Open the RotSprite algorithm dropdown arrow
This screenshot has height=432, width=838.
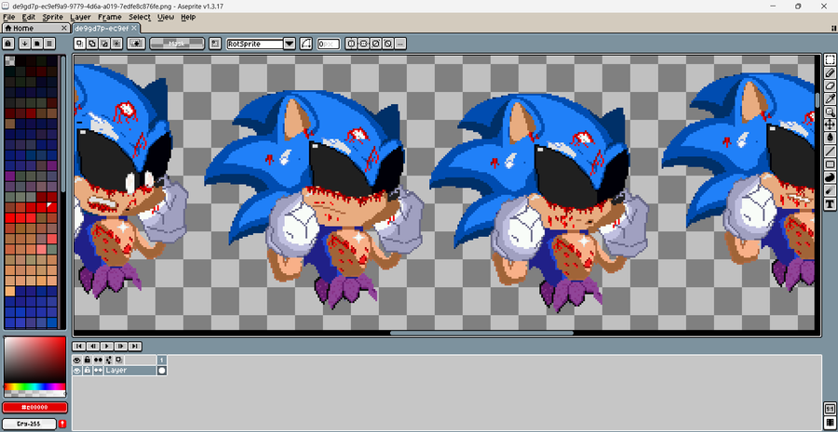click(290, 44)
